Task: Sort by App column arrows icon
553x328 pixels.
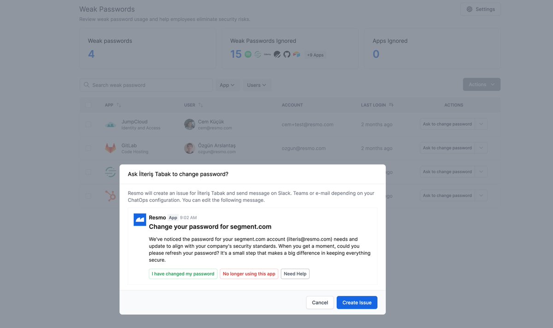Action: [119, 105]
